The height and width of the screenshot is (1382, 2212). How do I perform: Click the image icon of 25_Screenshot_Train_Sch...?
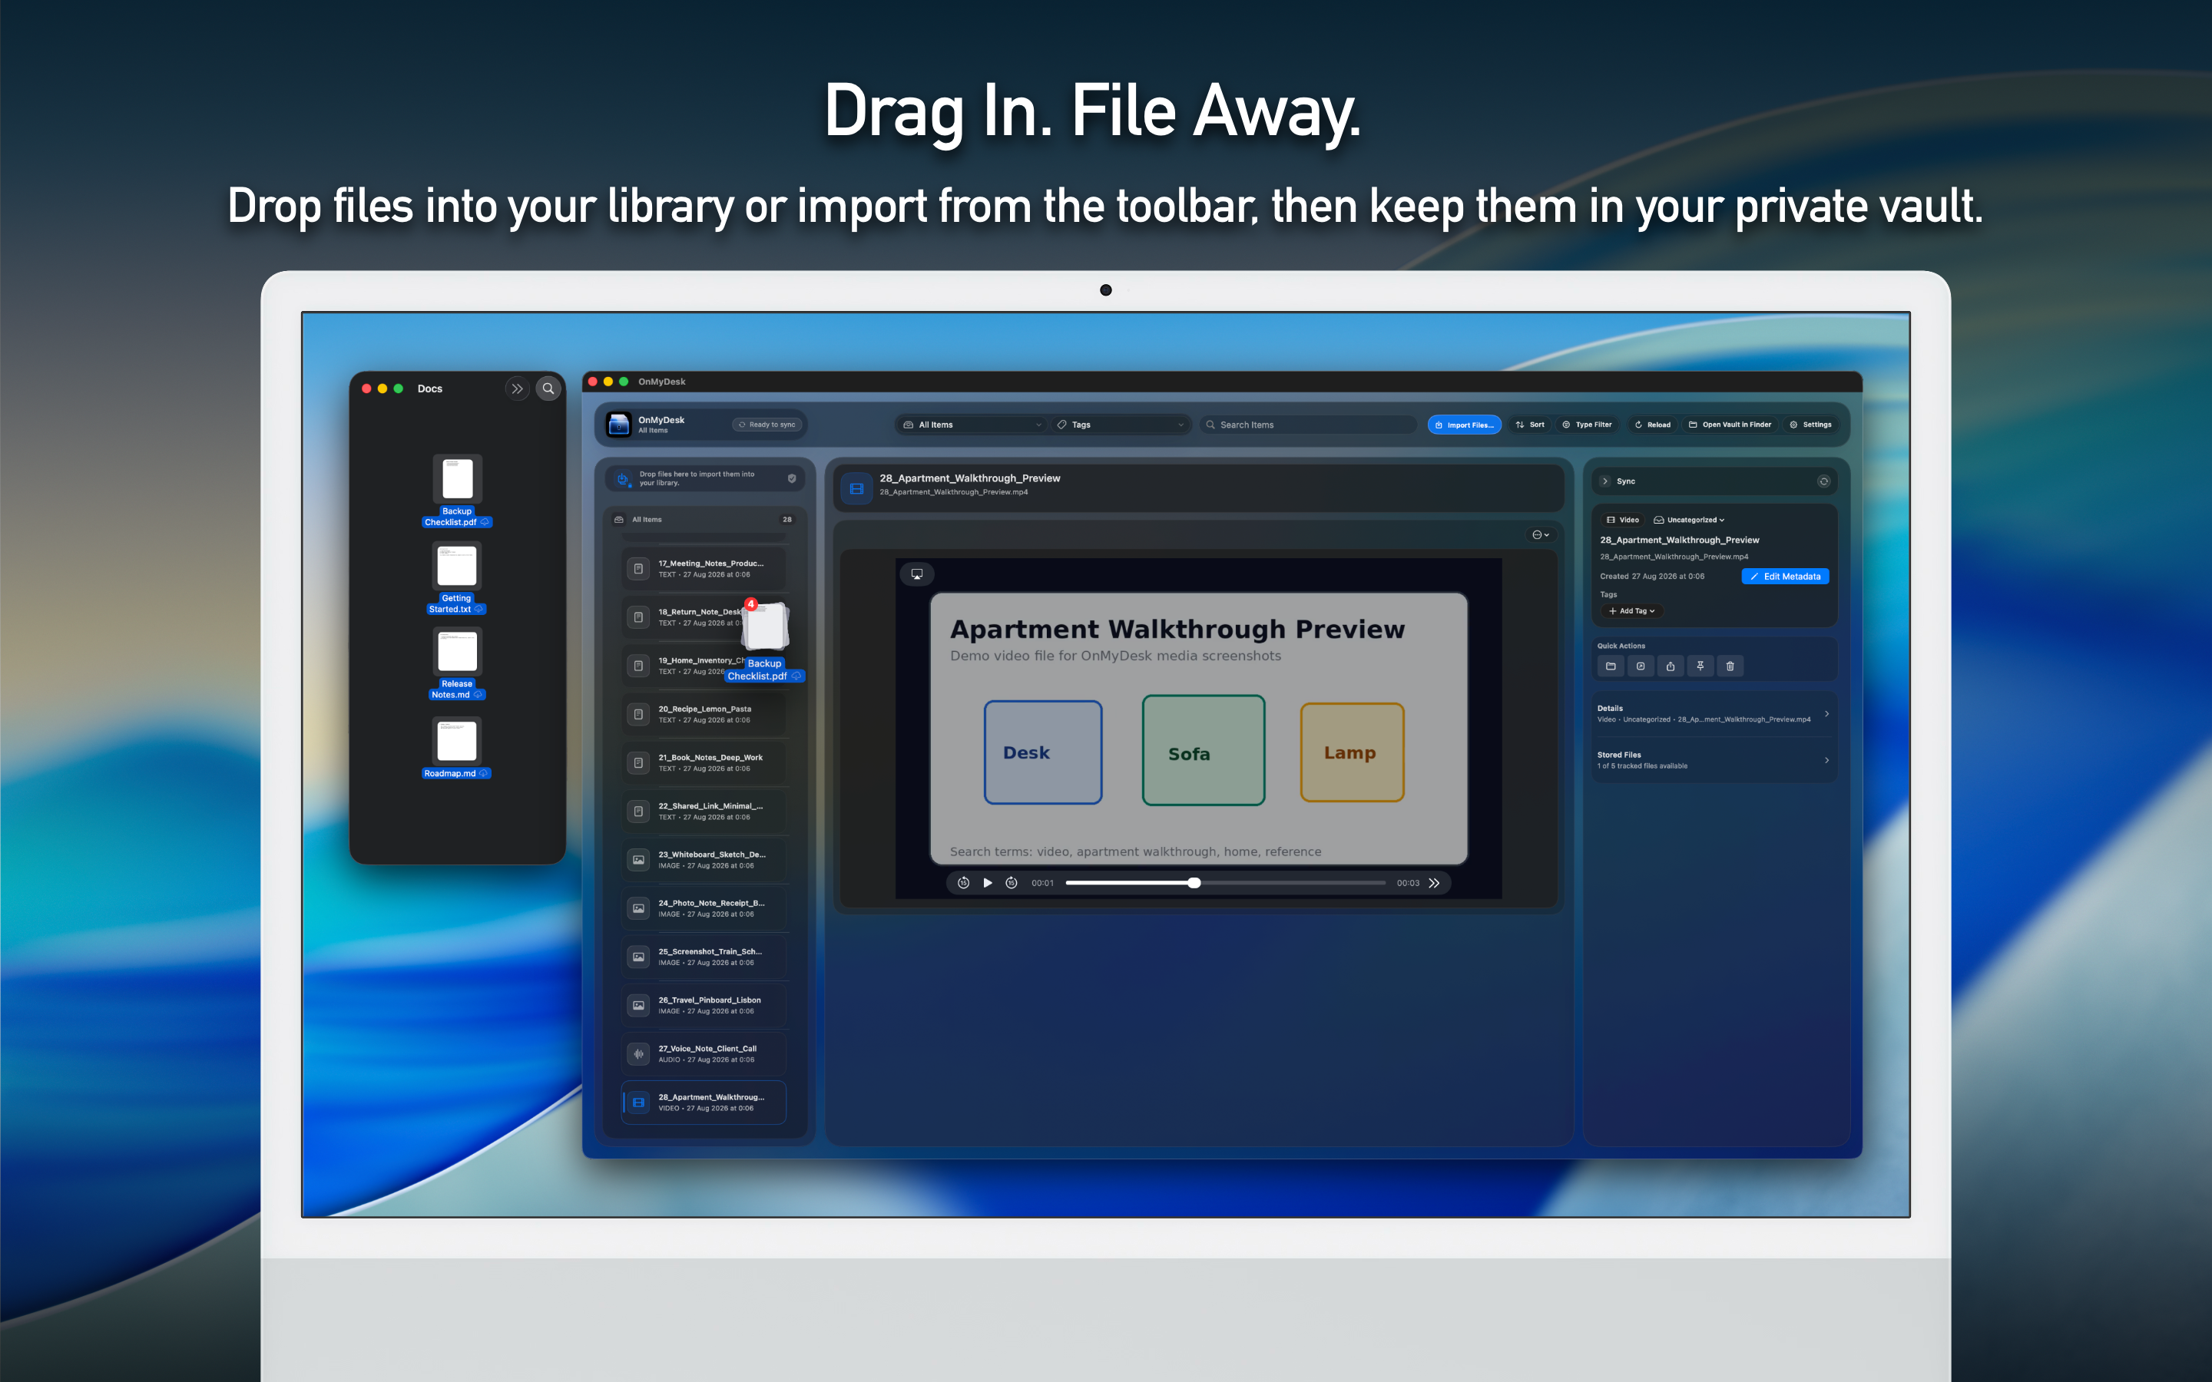[638, 957]
